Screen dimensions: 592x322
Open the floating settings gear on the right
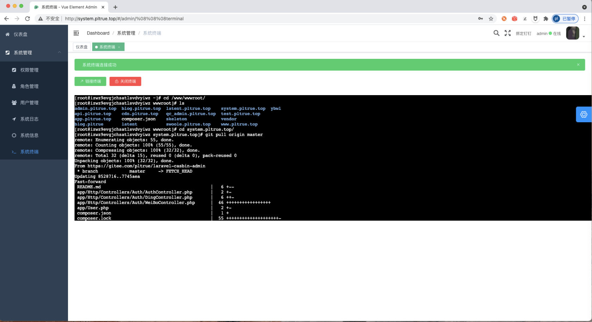coord(584,114)
